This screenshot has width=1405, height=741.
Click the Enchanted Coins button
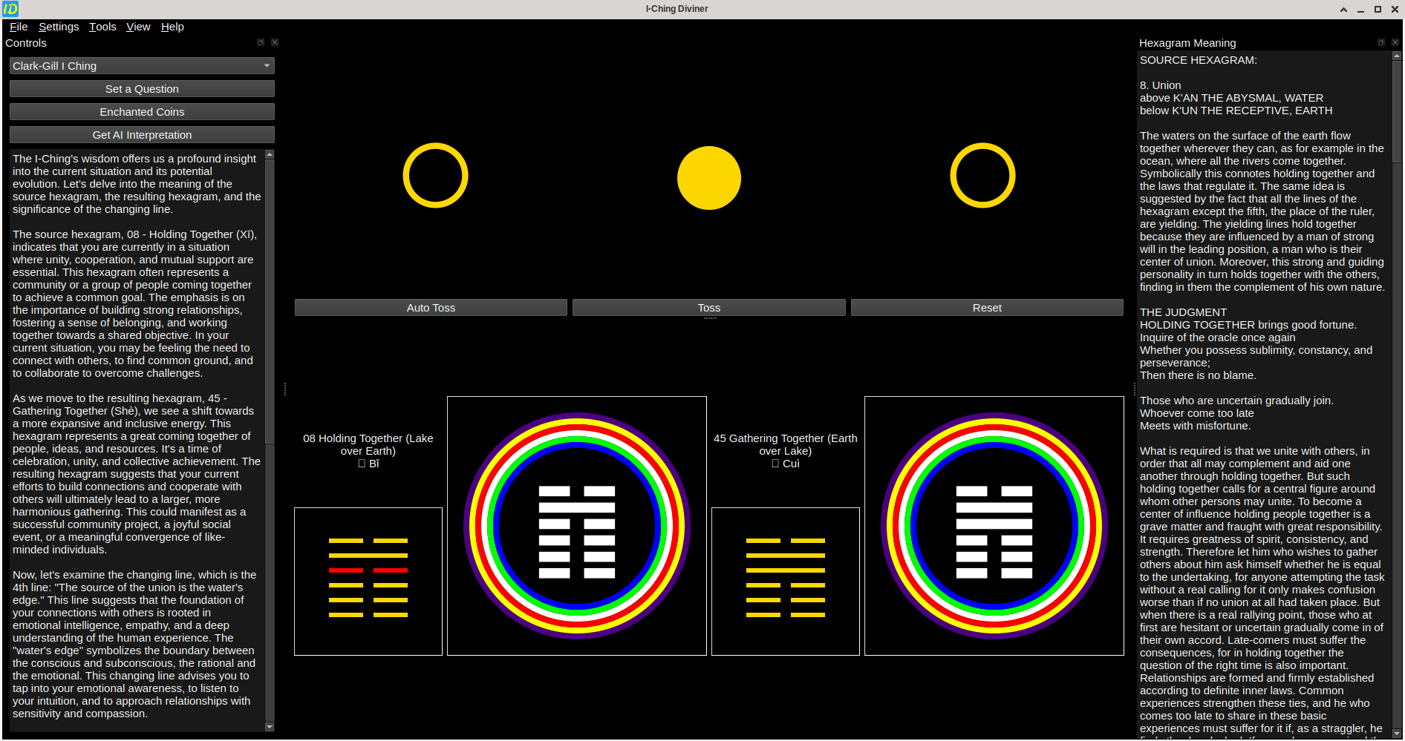[142, 112]
